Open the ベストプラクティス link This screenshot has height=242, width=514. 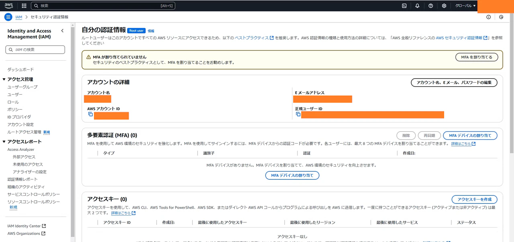pos(254,38)
